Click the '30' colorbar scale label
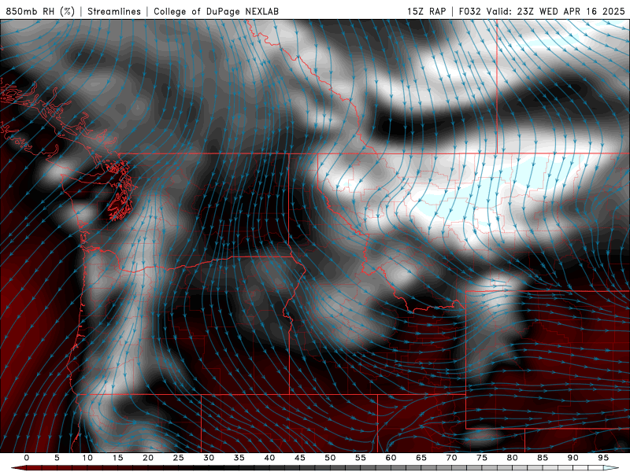The width and height of the screenshot is (630, 472). pos(209,458)
